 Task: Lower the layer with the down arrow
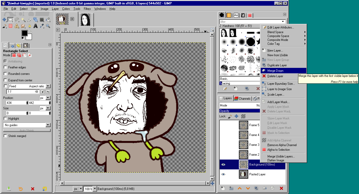click(248, 188)
